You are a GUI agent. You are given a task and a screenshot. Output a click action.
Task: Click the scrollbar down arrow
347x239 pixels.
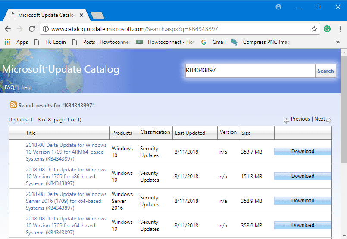(344, 236)
